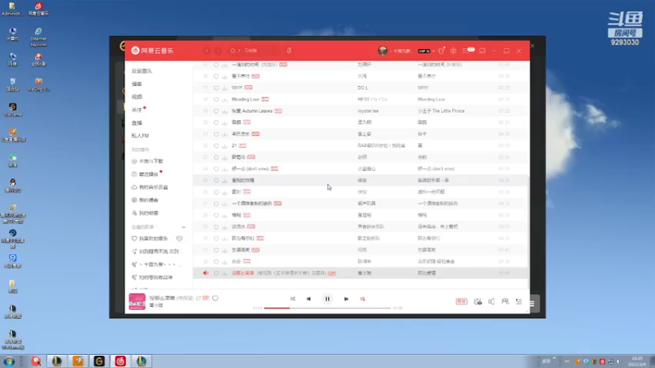The height and width of the screenshot is (368, 655).
Task: Pause the current song
Action: [x=327, y=298]
